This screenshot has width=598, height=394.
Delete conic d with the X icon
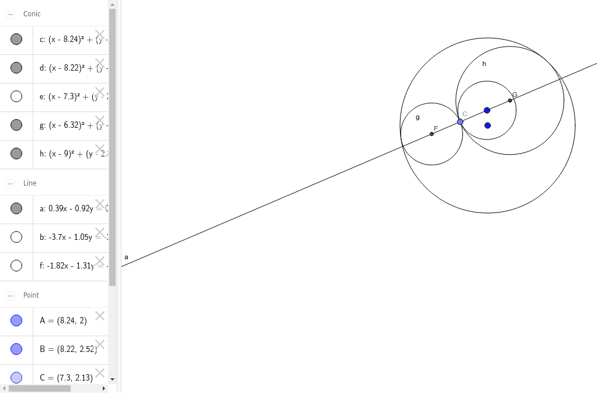pyautogui.click(x=99, y=63)
